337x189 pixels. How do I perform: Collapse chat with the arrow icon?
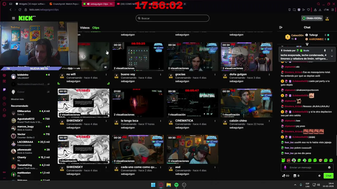pyautogui.click(x=281, y=27)
